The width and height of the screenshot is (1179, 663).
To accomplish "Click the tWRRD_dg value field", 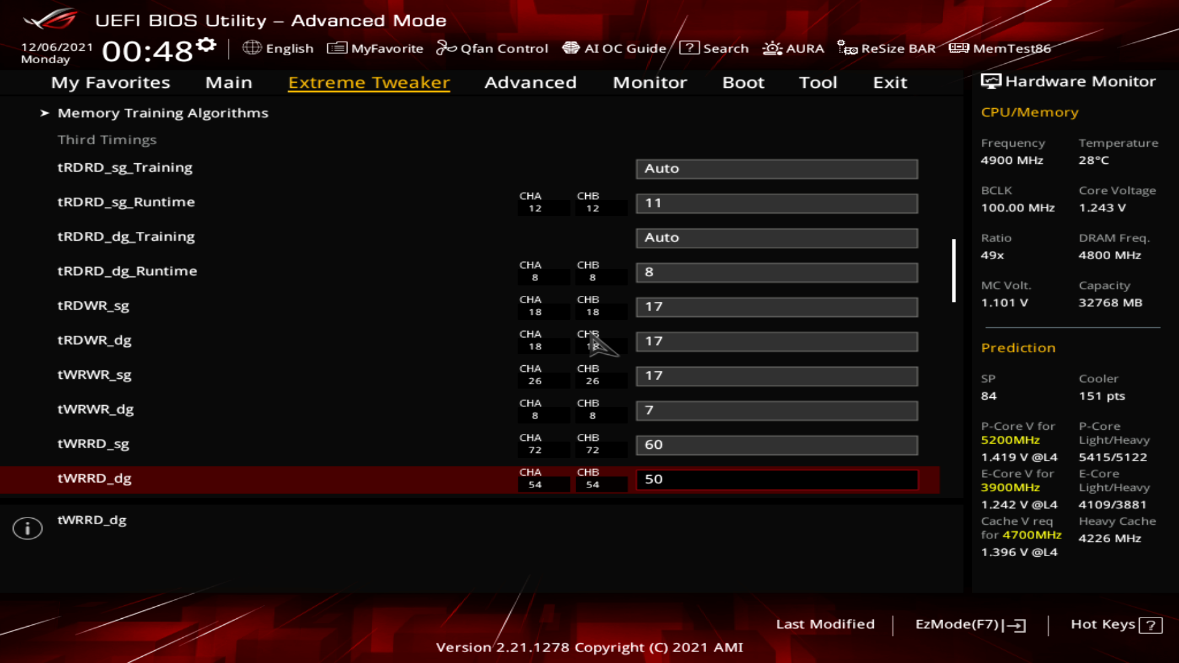I will click(776, 479).
